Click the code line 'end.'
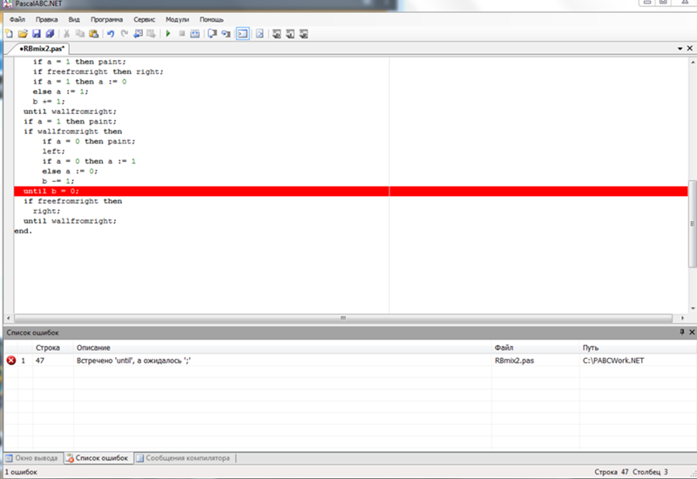The height and width of the screenshot is (479, 697). click(24, 231)
